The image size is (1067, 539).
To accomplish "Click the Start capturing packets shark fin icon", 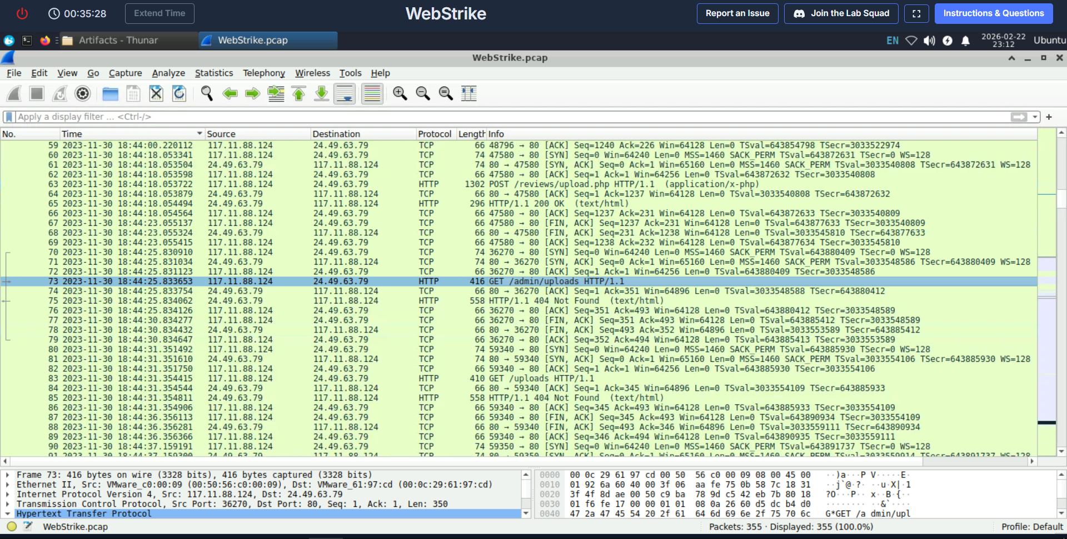I will tap(14, 94).
